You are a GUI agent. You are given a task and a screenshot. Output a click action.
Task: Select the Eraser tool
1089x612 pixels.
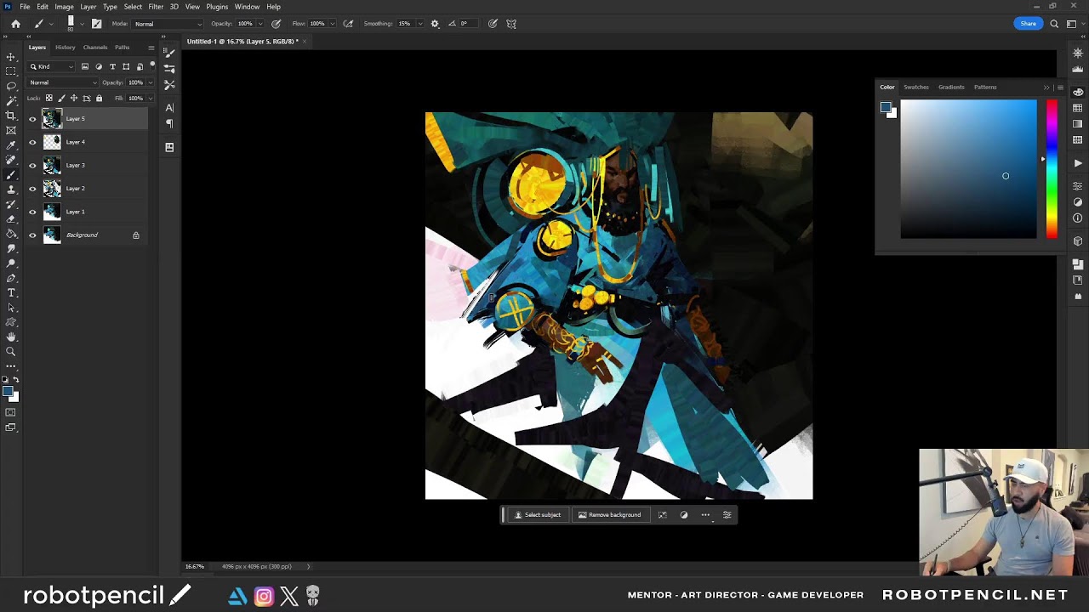click(11, 219)
